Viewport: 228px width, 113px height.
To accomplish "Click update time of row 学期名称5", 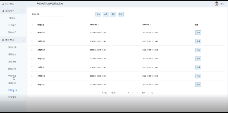I will (x=150, y=67).
